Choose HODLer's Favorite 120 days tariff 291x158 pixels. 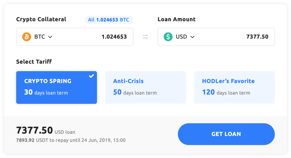(x=234, y=87)
